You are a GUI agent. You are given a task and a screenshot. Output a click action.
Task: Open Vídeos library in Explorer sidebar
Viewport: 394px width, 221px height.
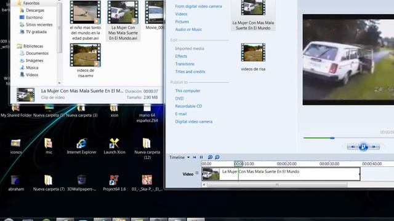29,75
